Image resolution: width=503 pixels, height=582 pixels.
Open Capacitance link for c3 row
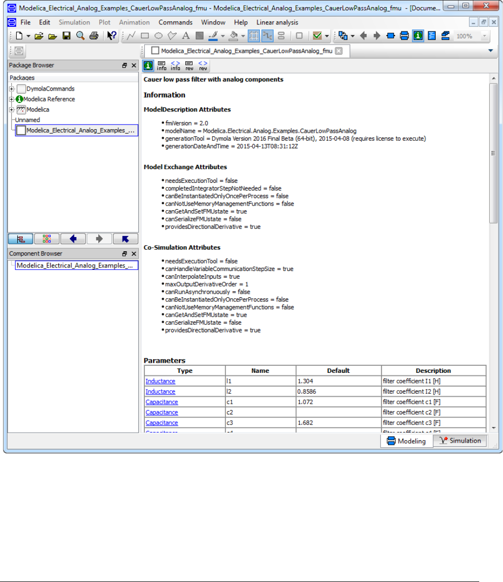[162, 423]
